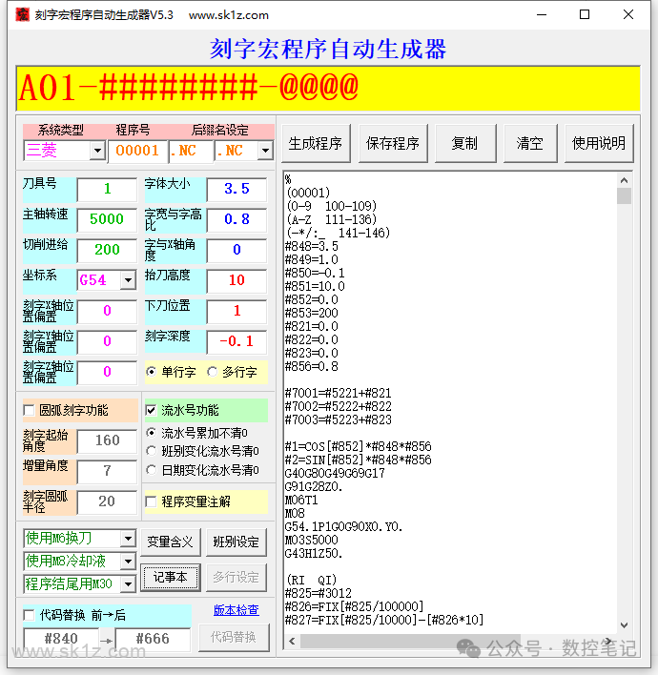This screenshot has width=658, height=675.
Task: Select the 多行字 radio button
Action: tap(212, 371)
